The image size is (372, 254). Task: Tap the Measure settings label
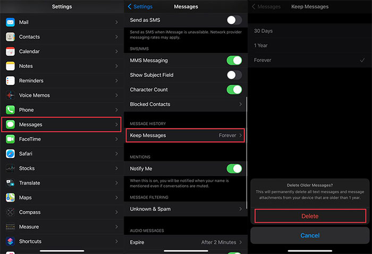click(x=29, y=227)
